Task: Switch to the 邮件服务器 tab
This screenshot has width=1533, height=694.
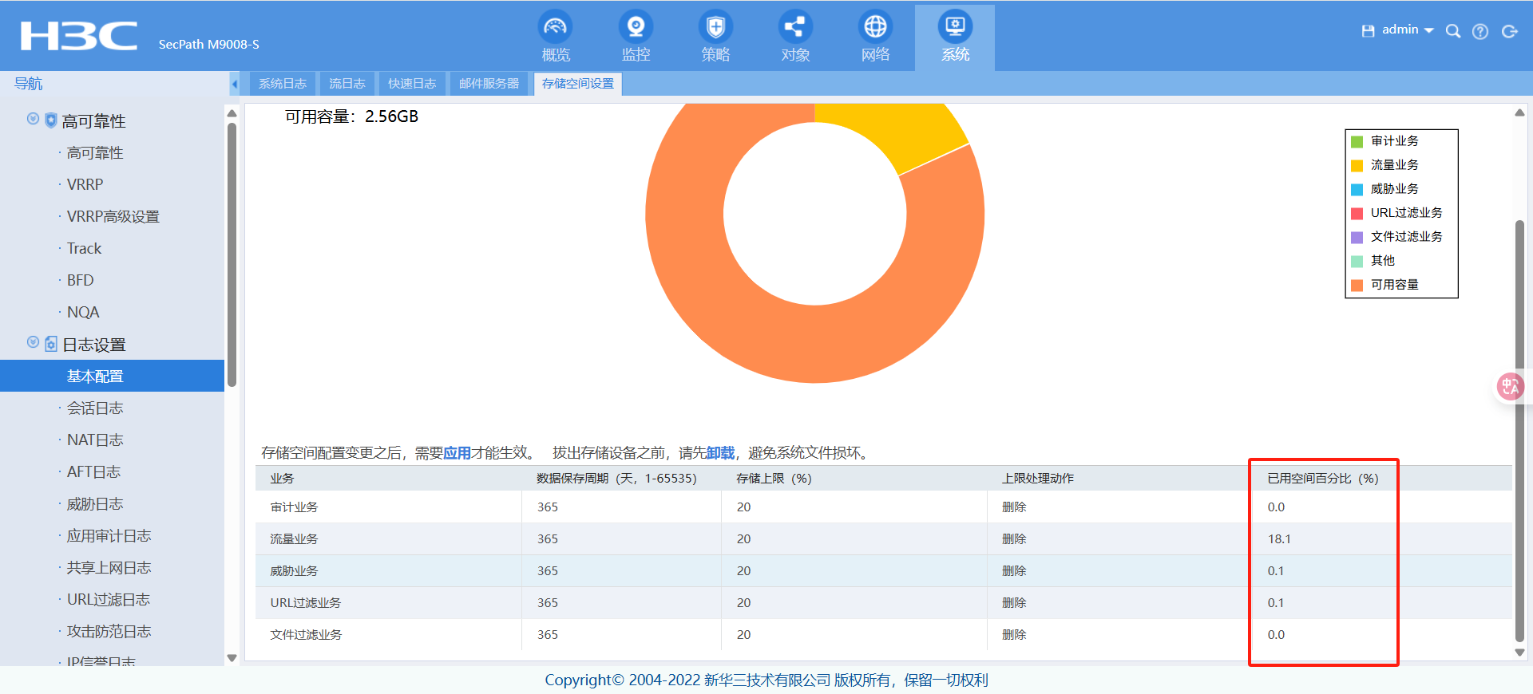Action: [489, 84]
